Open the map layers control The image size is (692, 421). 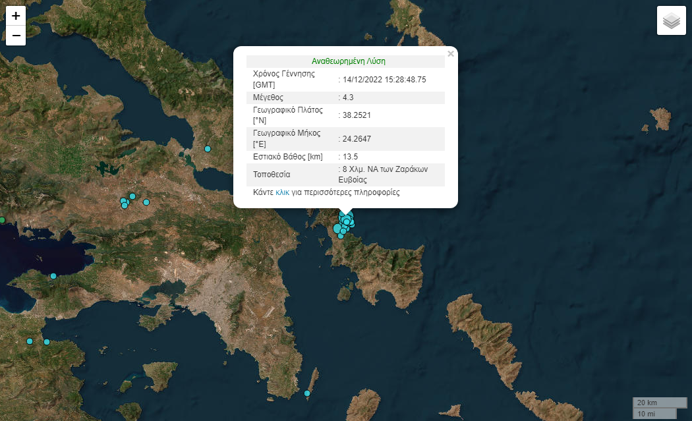(671, 20)
